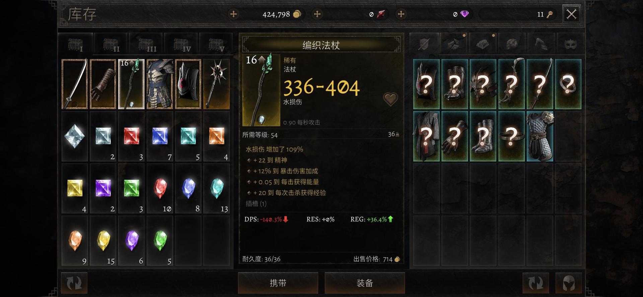
Task: Pick the orange faceted crystal stack
Action: pos(75,241)
